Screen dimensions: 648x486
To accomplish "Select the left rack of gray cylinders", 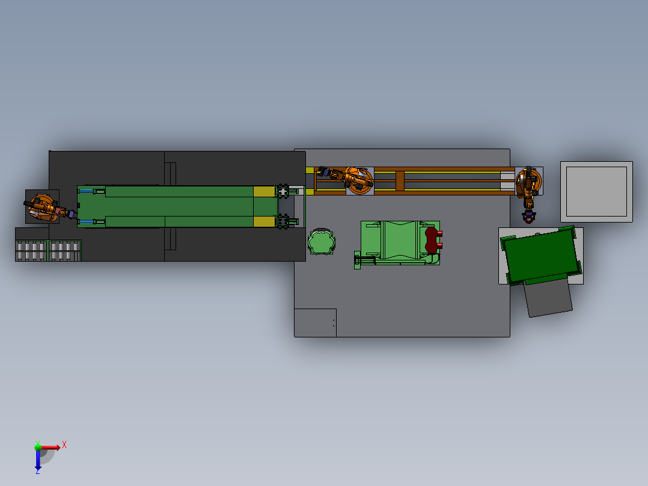I will (x=31, y=251).
